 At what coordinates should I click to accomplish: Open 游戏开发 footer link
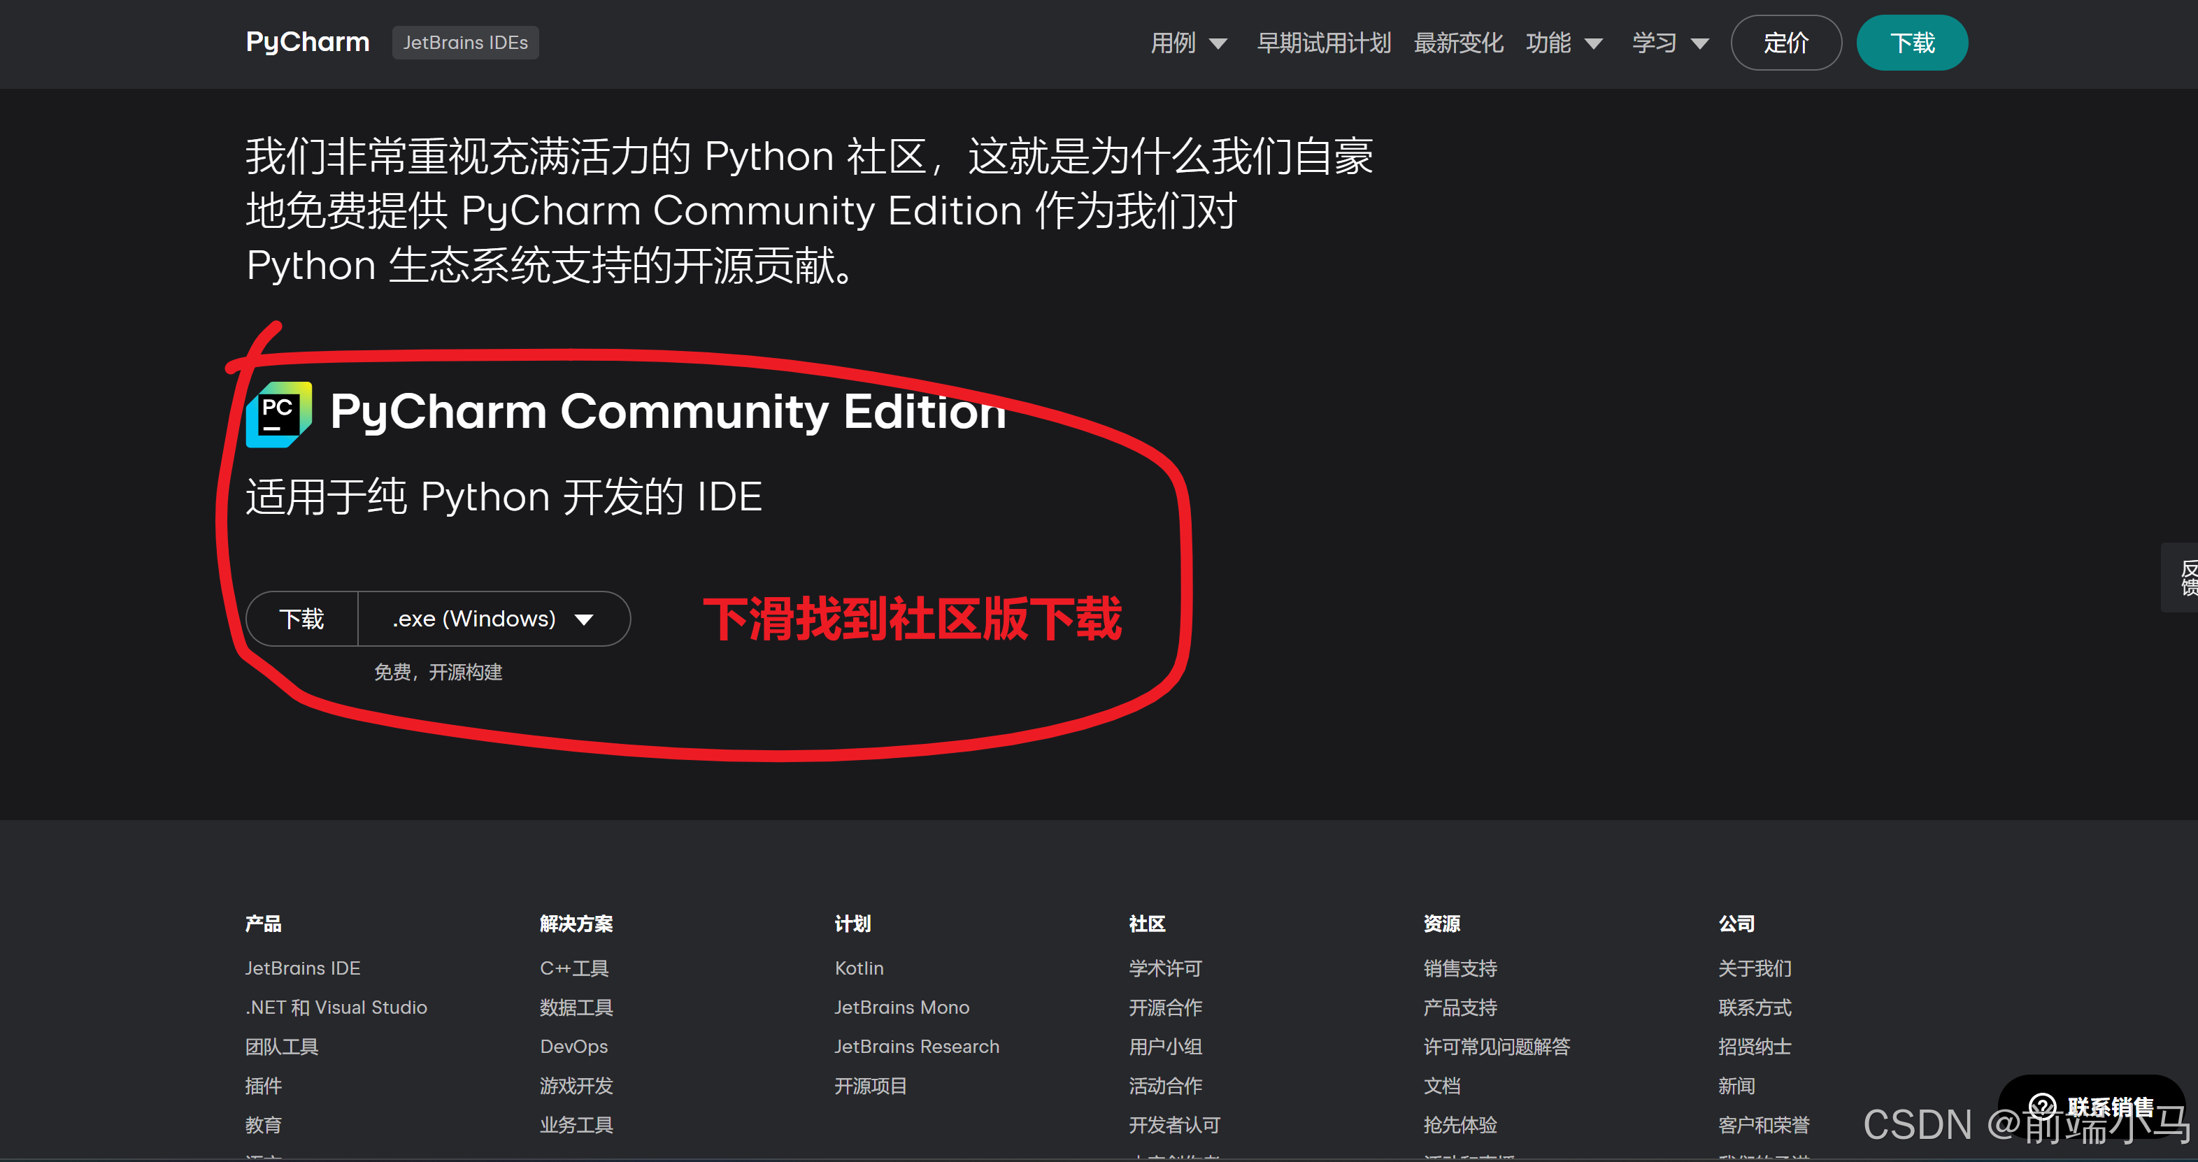[577, 1086]
